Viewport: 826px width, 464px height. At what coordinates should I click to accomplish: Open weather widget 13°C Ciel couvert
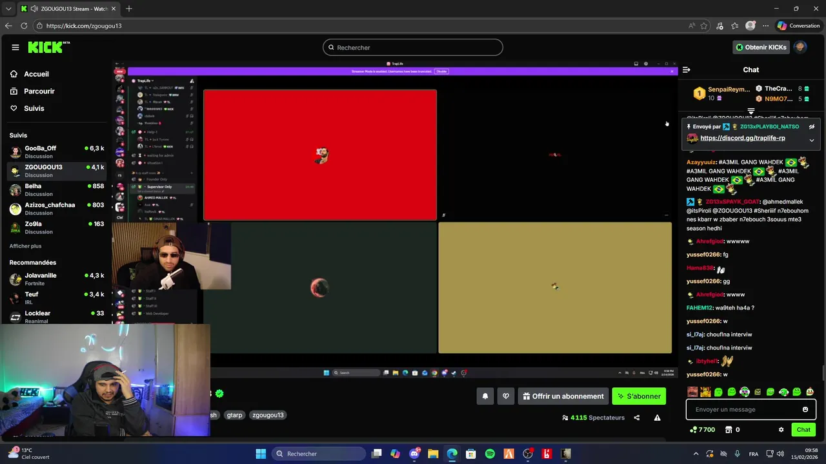coord(29,454)
